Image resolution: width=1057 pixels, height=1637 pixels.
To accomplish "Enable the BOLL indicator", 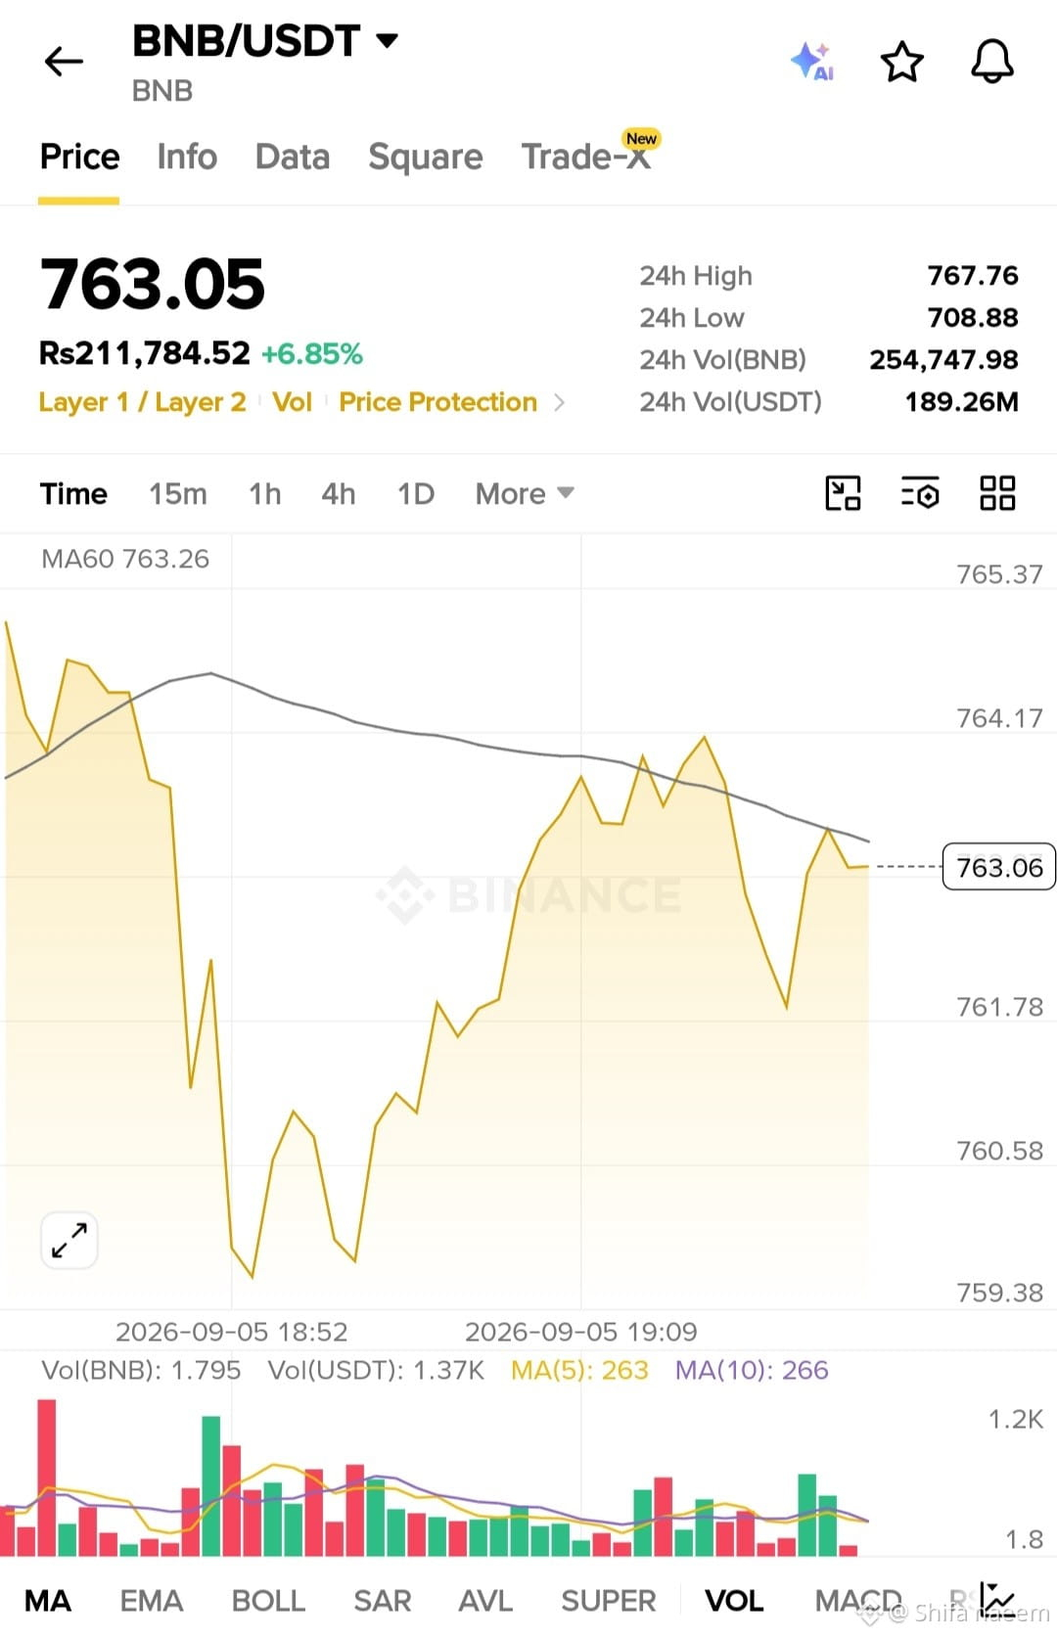I will pyautogui.click(x=268, y=1601).
